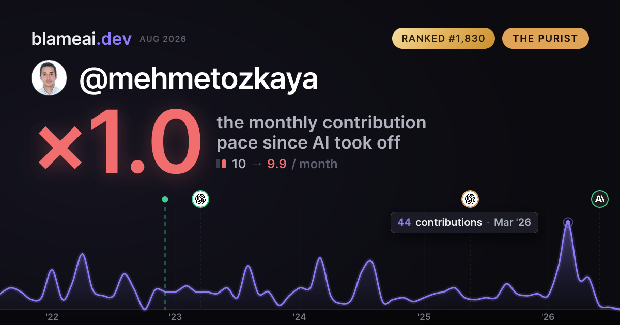Click the @mehmetozkaya username heading
The width and height of the screenshot is (620, 325).
199,79
